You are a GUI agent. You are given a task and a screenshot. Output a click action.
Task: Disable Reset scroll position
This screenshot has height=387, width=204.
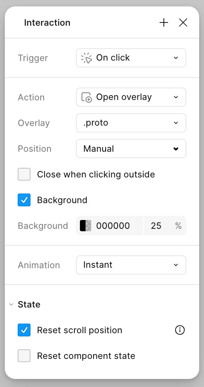coord(24,330)
